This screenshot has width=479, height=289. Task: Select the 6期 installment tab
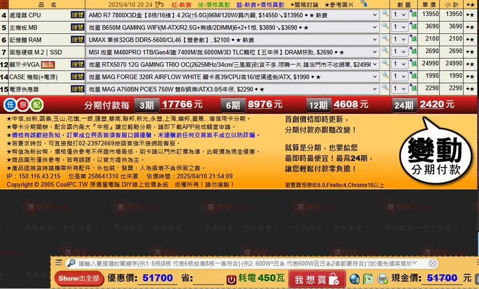[233, 105]
